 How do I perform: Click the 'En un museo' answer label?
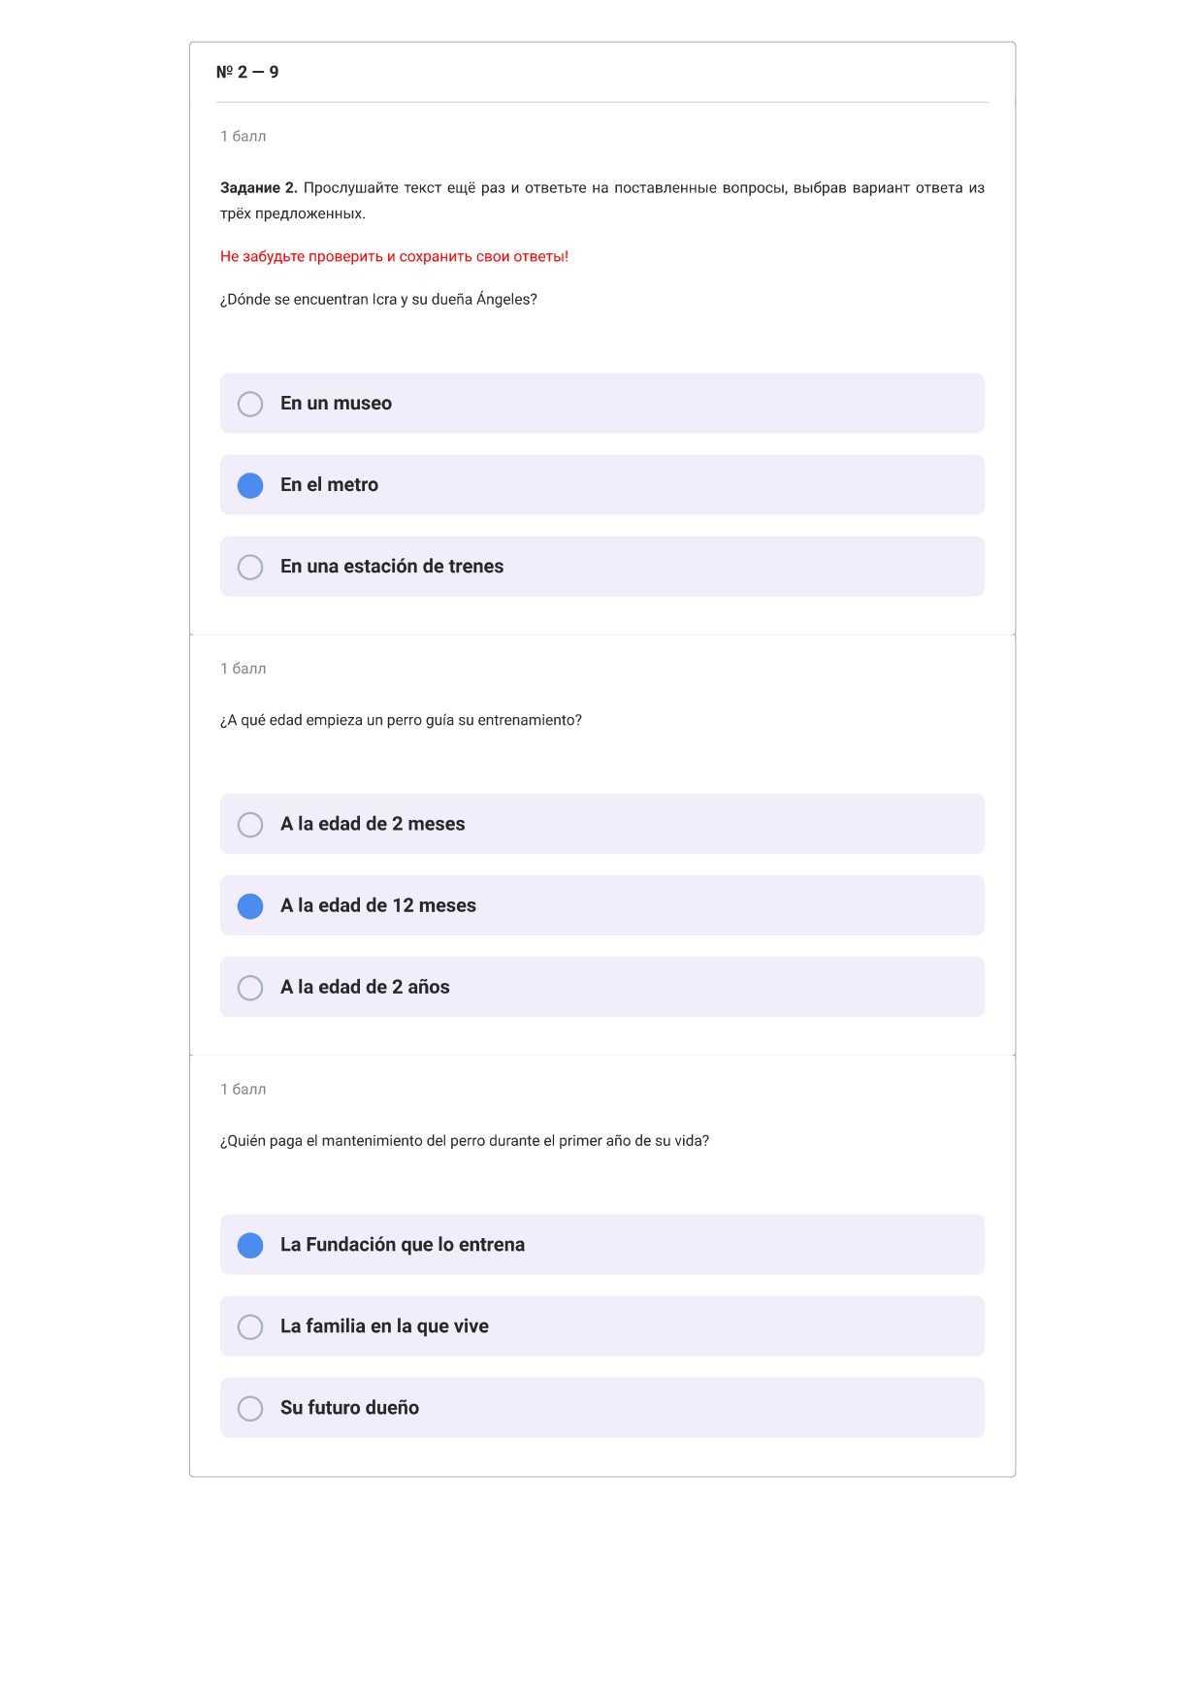pyautogui.click(x=336, y=403)
